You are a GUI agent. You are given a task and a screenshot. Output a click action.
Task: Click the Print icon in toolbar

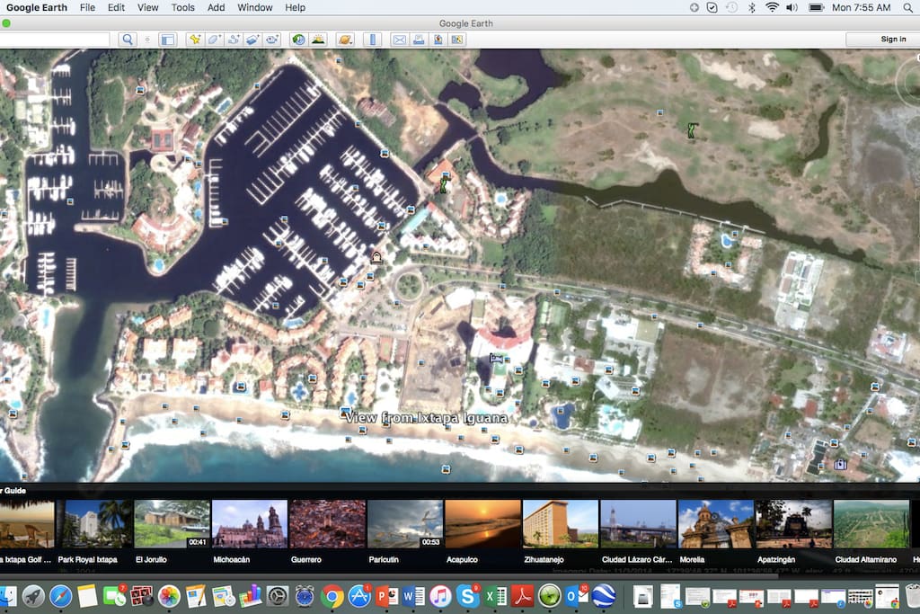click(x=419, y=40)
